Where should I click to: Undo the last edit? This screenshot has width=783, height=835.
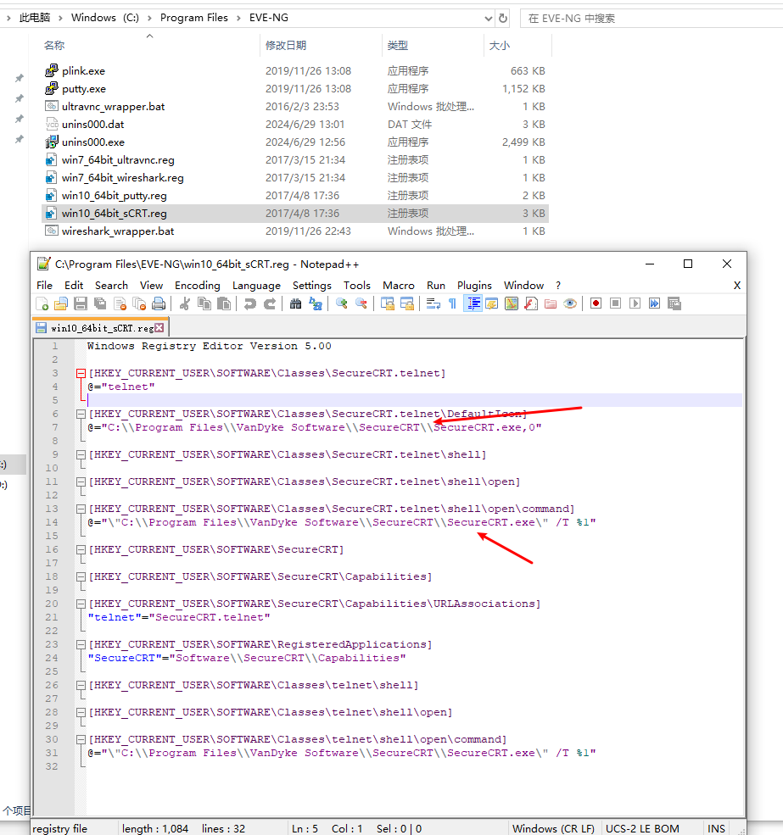(249, 303)
